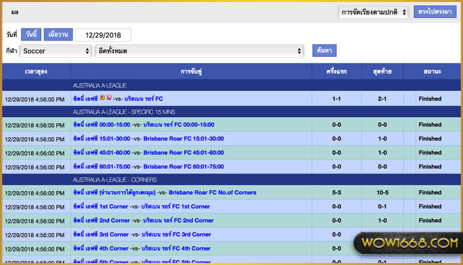Click the yellow card icon beside ซิดนี่ เอฟซี
The width and height of the screenshot is (463, 265).
coord(103,98)
